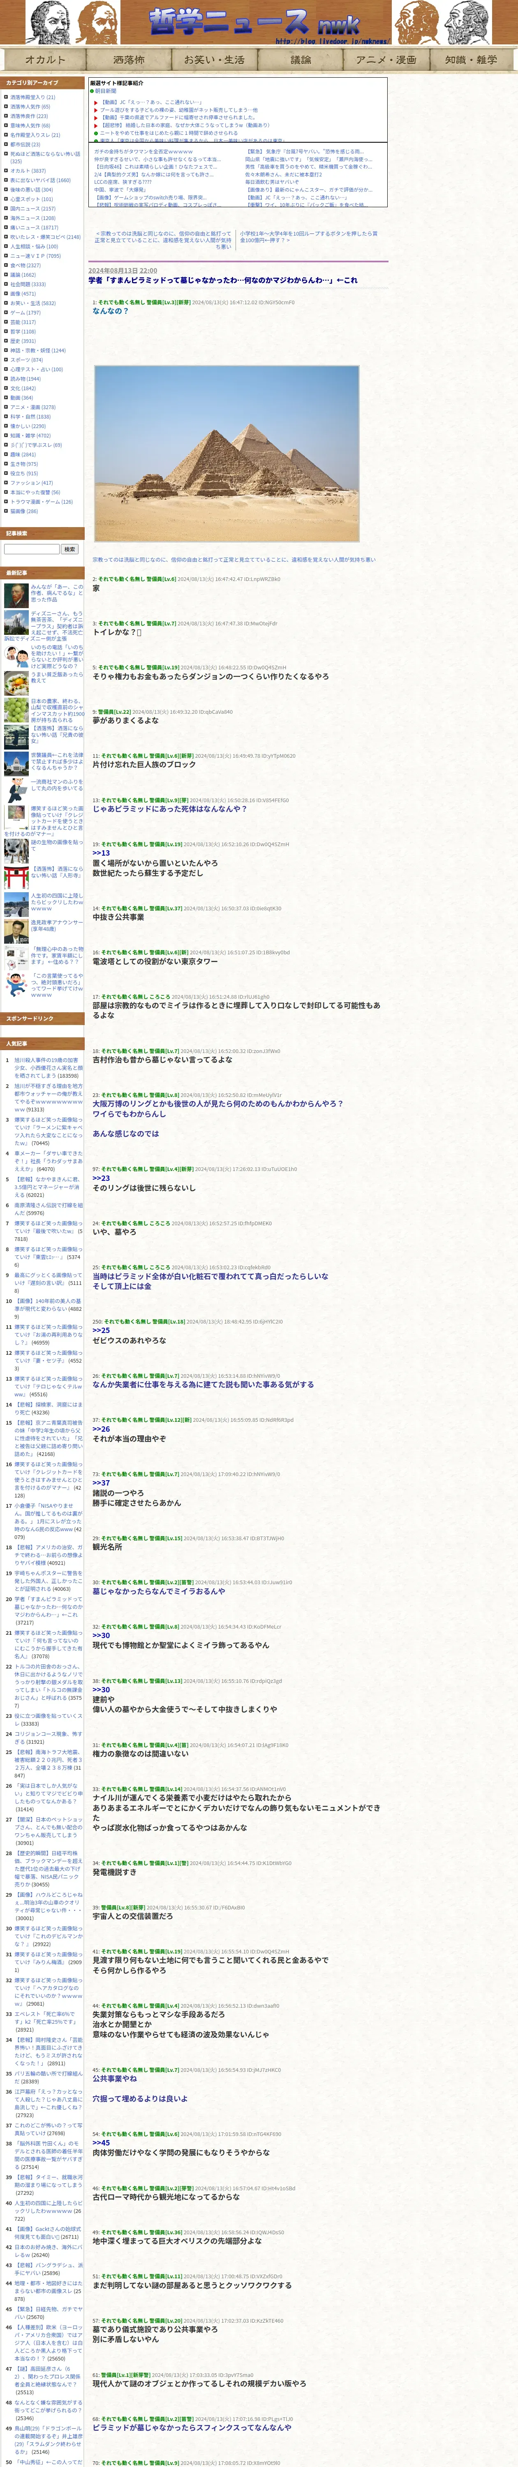Follow the >>13 reply anchor

(102, 852)
